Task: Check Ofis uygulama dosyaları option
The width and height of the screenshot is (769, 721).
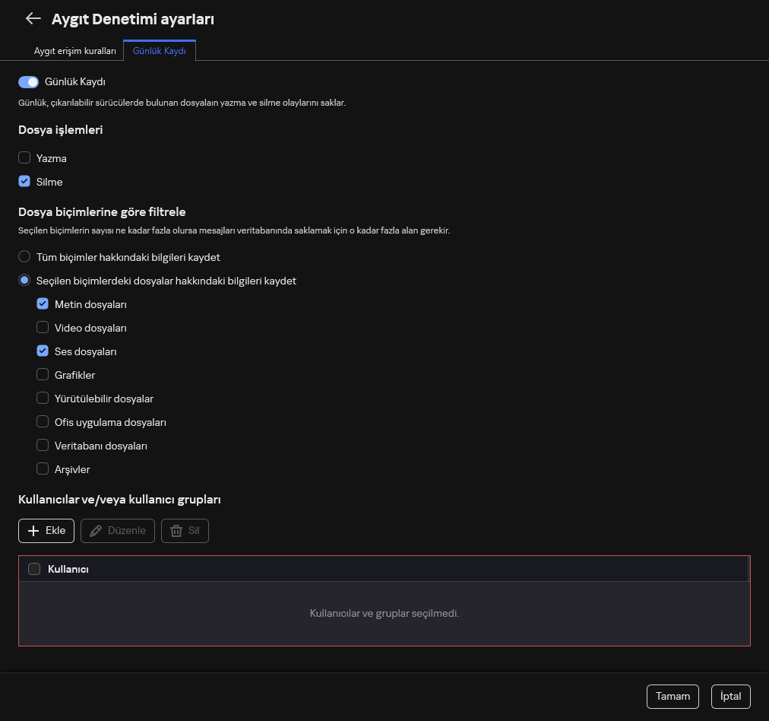Action: (x=43, y=422)
